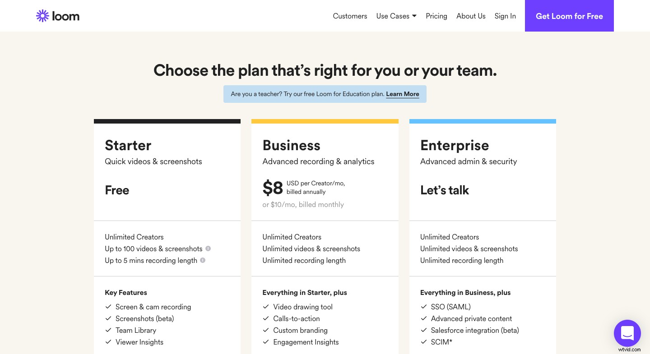Click the Loom logo icon
Image resolution: width=650 pixels, height=354 pixels.
click(42, 16)
